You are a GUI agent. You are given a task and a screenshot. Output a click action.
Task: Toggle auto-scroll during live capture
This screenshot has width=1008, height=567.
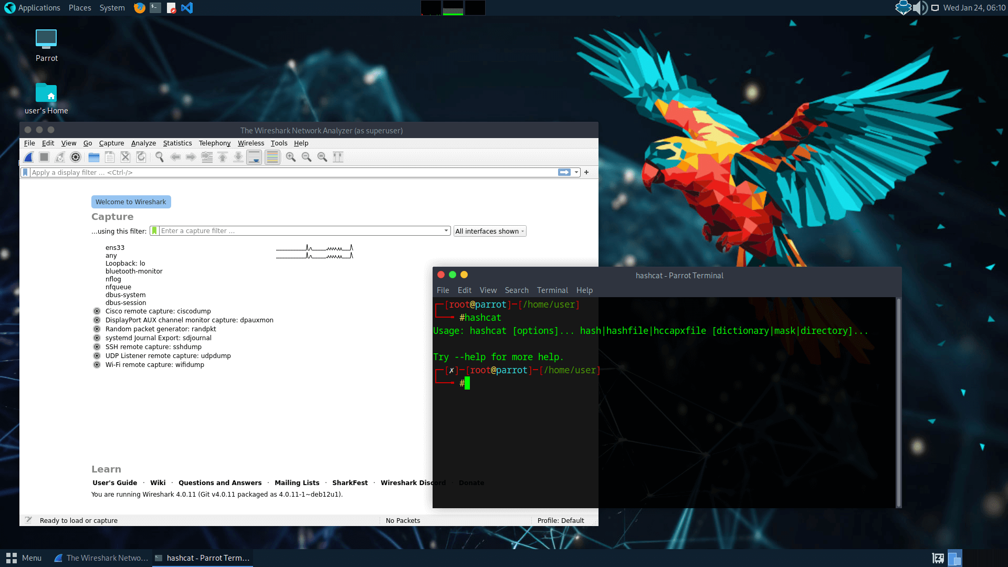[x=254, y=157]
